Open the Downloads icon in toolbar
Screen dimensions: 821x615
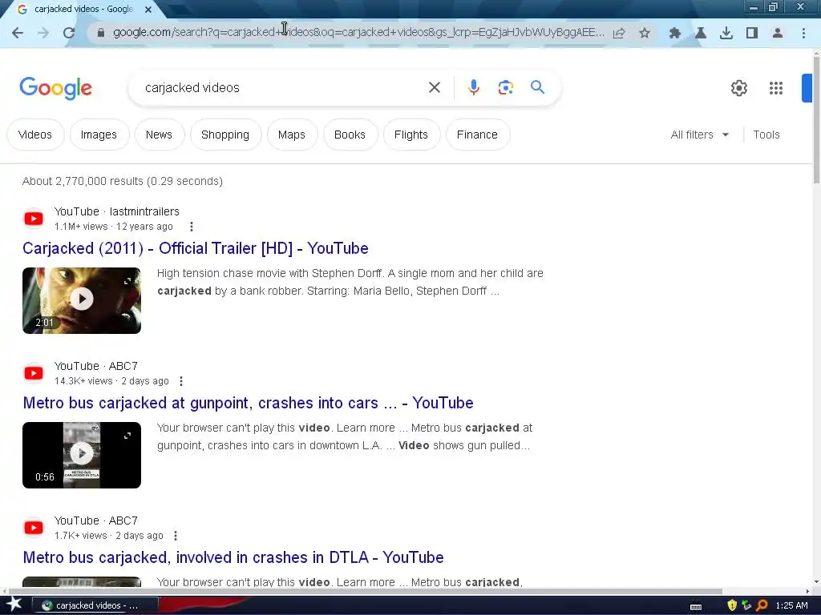pos(726,33)
